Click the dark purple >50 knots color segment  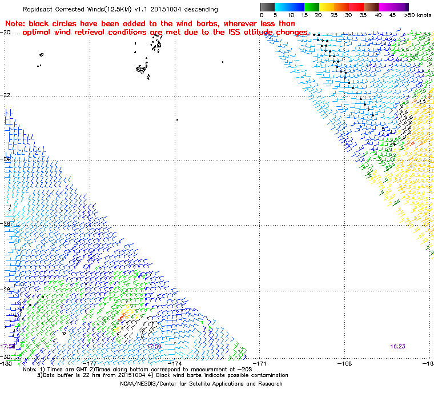click(407, 7)
